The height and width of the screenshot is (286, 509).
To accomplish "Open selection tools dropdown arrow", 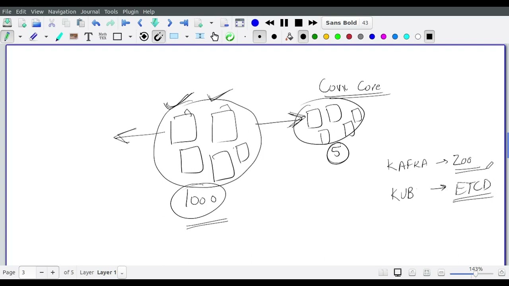I will click(187, 37).
